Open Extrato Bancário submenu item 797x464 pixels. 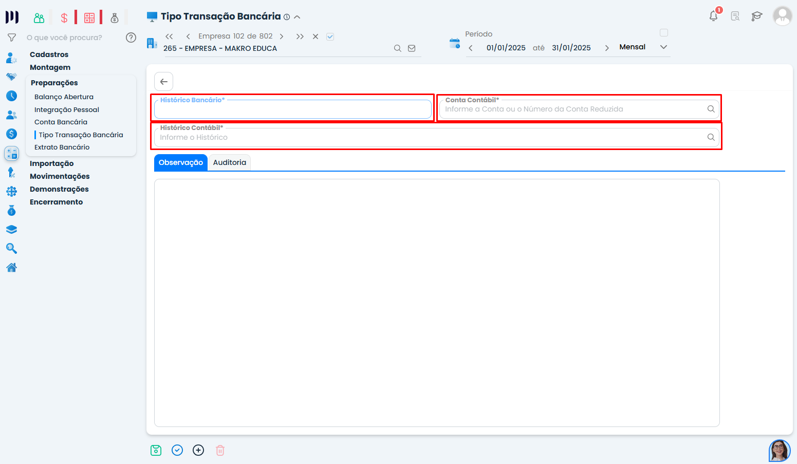point(62,147)
